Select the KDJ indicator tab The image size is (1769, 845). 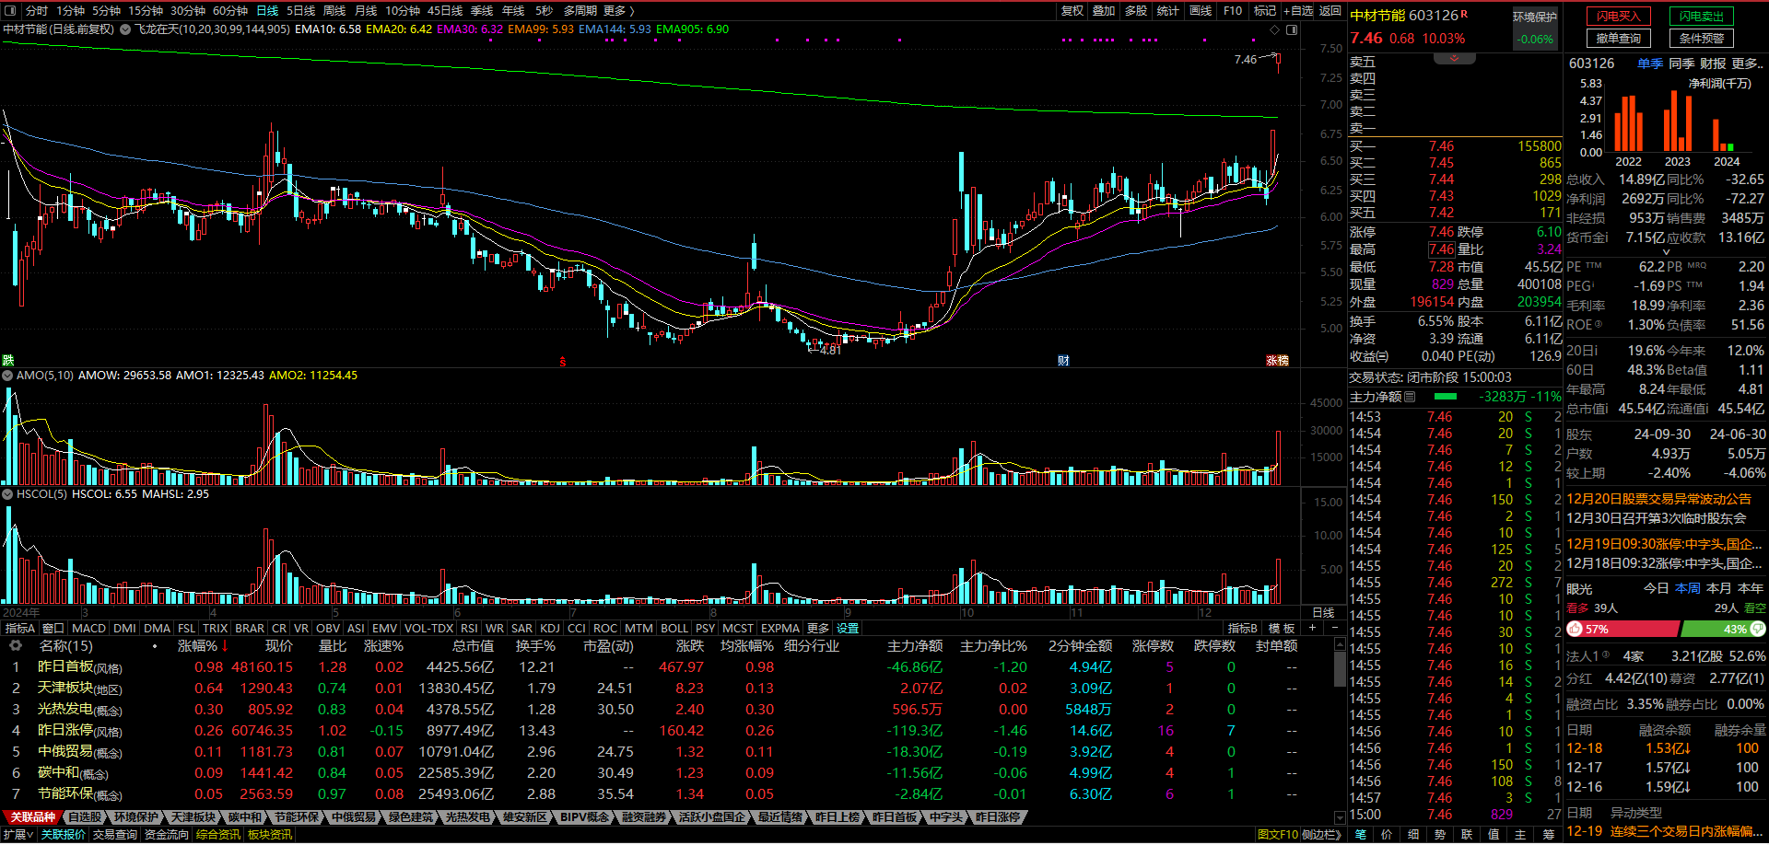550,629
